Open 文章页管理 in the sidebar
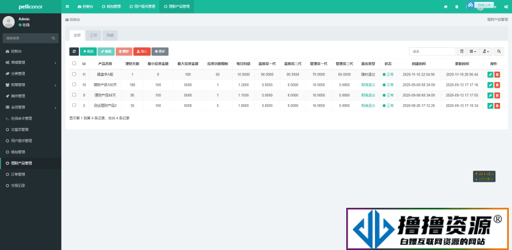The width and height of the screenshot is (512, 250). [x=30, y=130]
